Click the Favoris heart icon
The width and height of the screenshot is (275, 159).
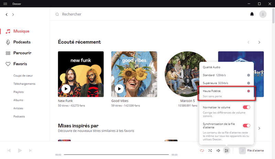pyautogui.click(x=8, y=64)
